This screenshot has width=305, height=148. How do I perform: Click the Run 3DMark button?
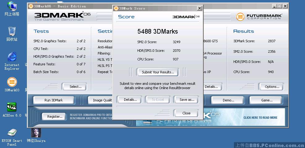pos(53,100)
